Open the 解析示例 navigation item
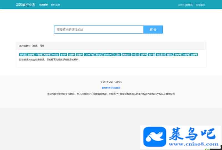This screenshot has height=150, width=222. pos(55,5)
